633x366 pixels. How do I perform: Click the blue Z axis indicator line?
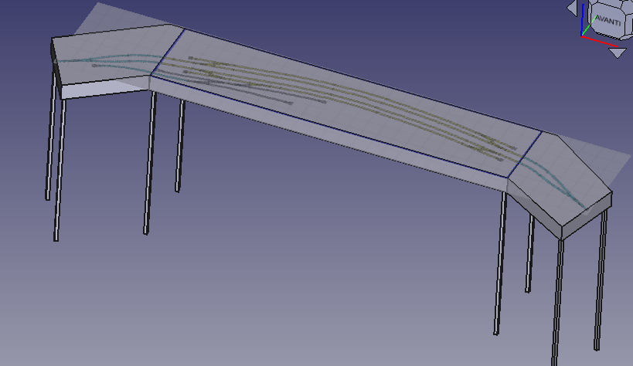pyautogui.click(x=583, y=23)
